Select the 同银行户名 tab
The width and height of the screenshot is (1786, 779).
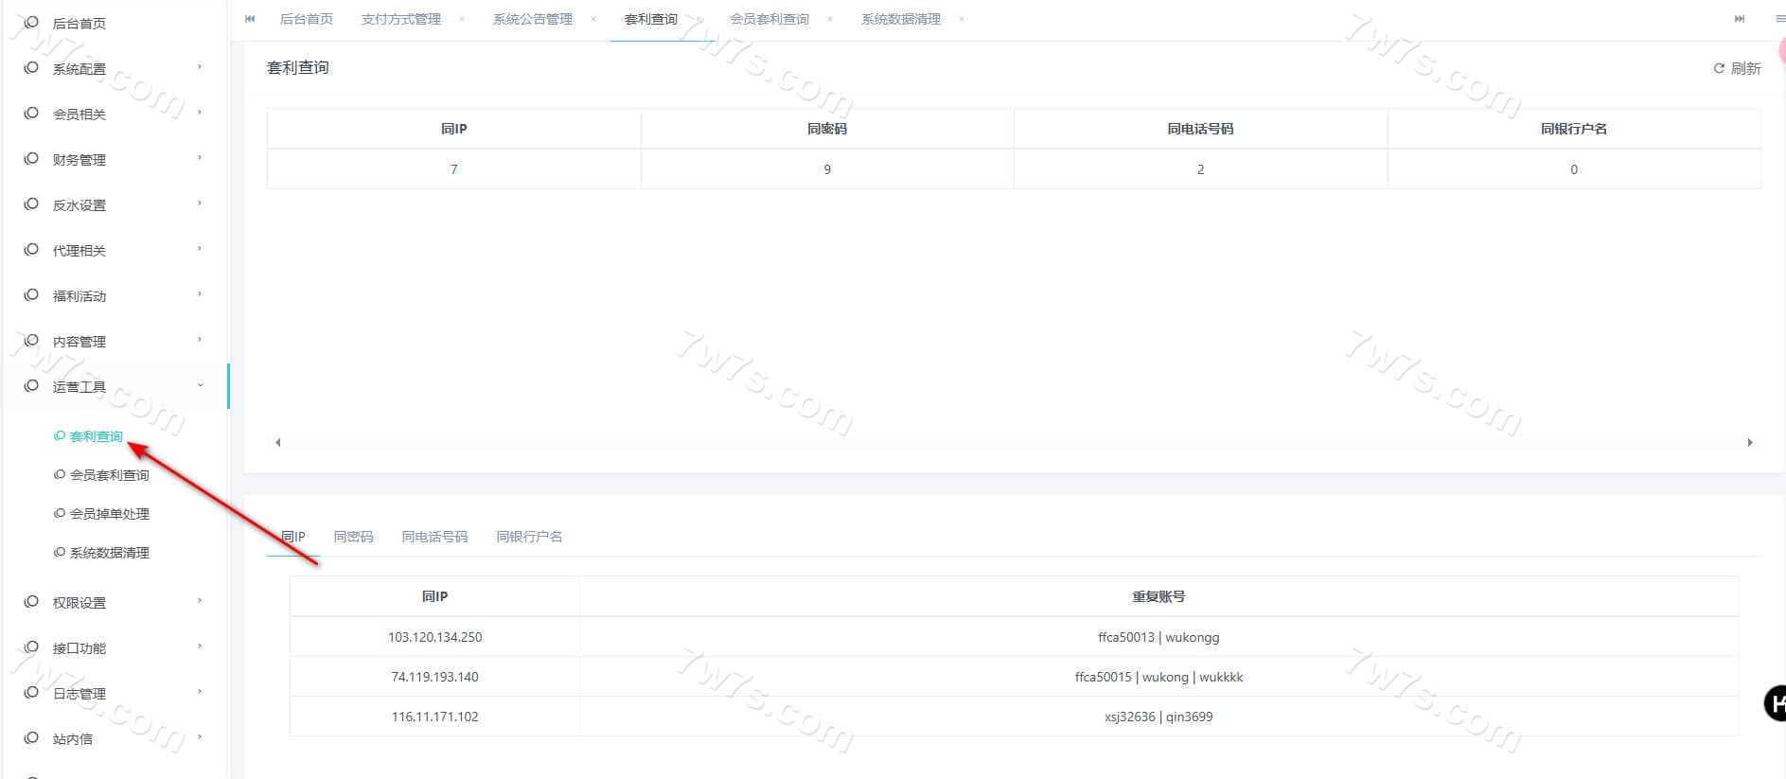(x=529, y=537)
